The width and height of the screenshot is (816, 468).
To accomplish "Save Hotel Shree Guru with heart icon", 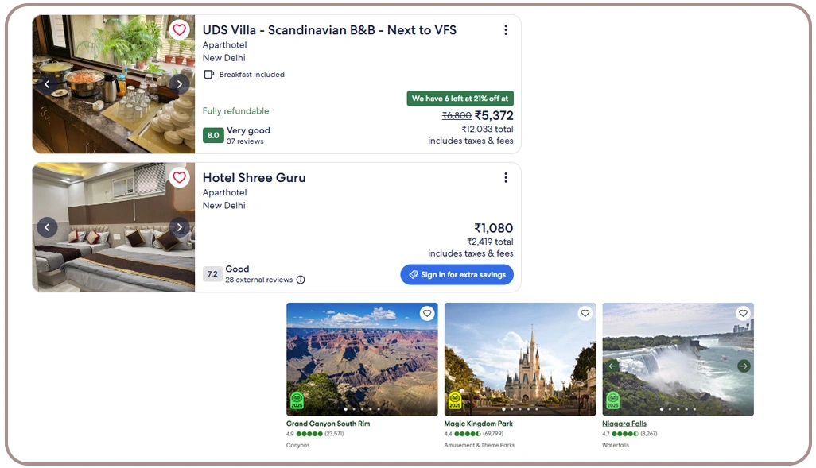I will point(180,178).
